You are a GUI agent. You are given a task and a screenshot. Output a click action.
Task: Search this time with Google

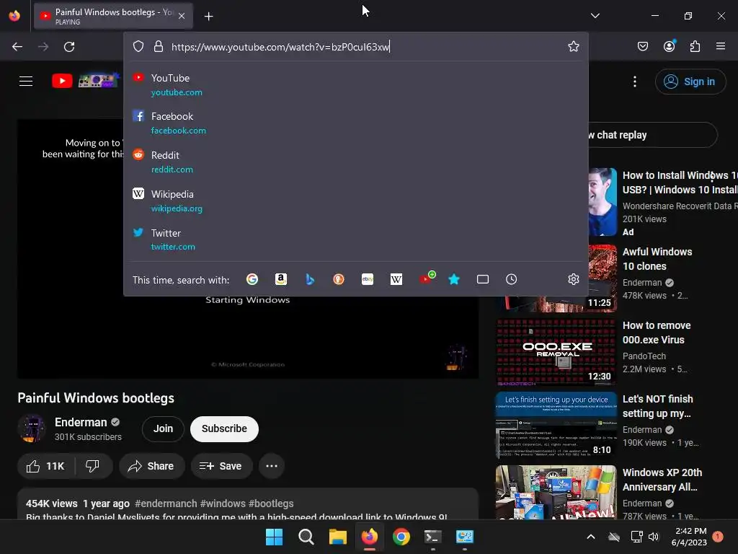click(252, 279)
